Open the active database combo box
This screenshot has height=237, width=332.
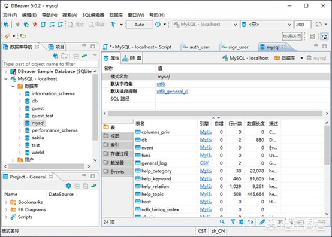(267, 25)
